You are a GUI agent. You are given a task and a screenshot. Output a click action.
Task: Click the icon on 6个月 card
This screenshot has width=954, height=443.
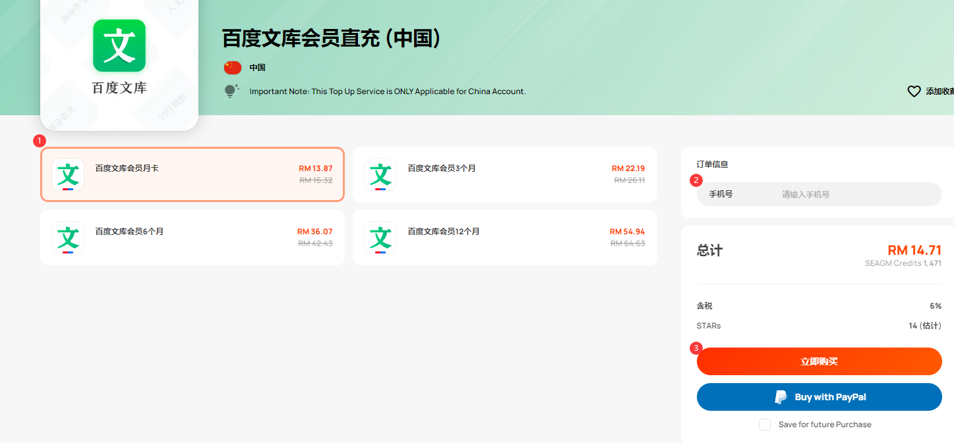(68, 238)
